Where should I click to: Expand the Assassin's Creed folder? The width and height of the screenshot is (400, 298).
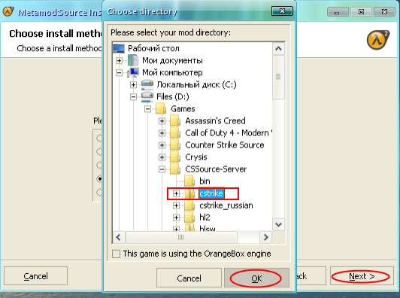tap(162, 121)
